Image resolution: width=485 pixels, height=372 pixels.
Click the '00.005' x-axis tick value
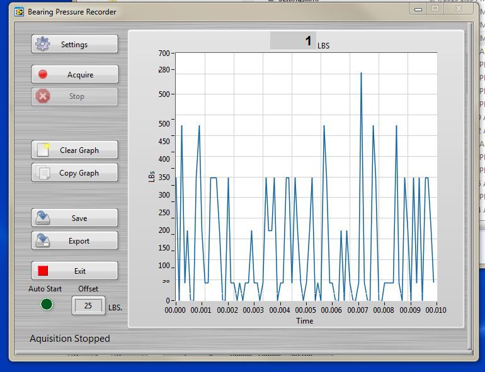click(305, 310)
